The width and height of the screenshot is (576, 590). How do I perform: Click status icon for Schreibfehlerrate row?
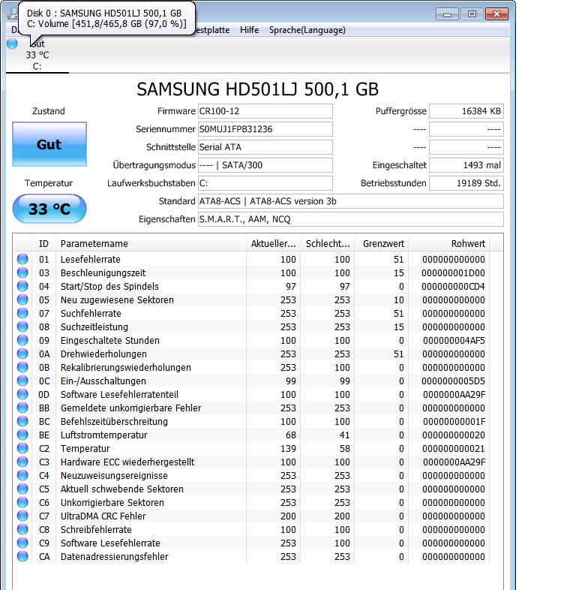point(22,530)
